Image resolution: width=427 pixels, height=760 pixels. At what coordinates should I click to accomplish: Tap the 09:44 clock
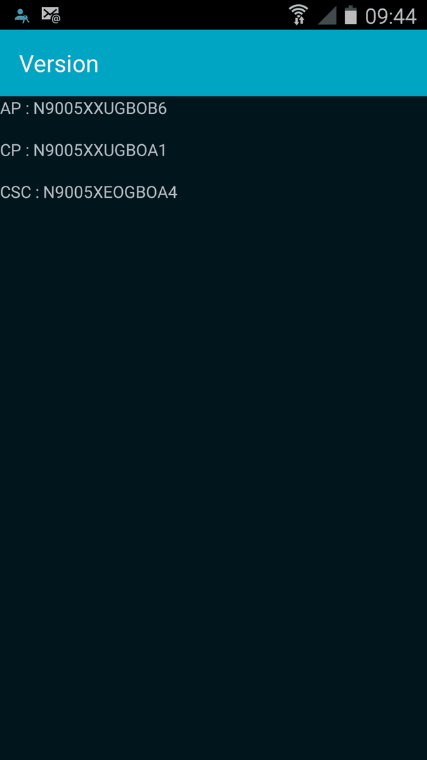tap(390, 16)
